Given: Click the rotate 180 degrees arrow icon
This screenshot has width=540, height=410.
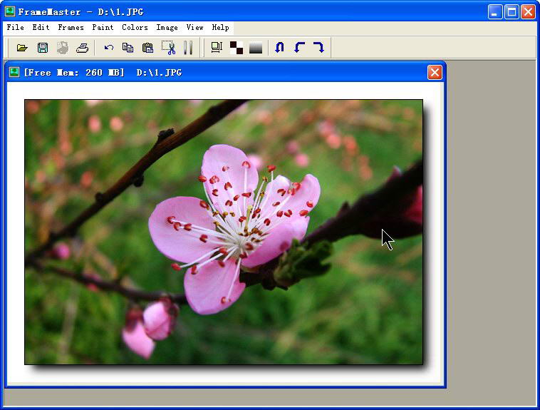Looking at the screenshot, I should click(x=280, y=48).
